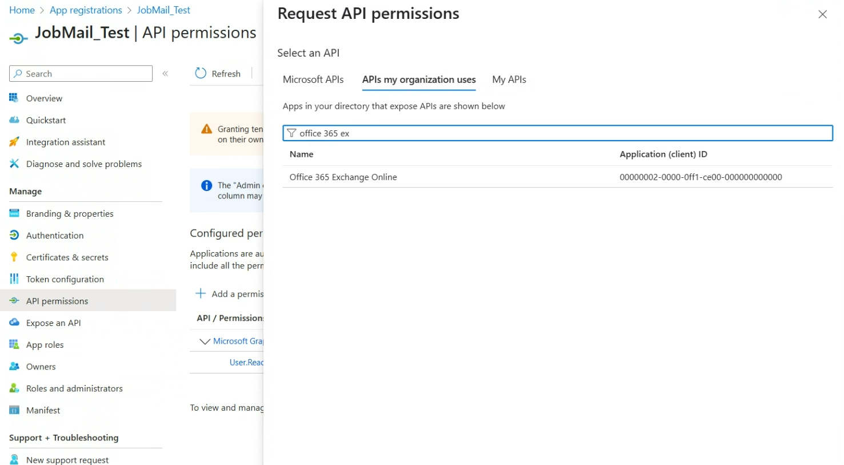This screenshot has height=465, width=844.
Task: Open the User.Read permission link
Action: (246, 362)
